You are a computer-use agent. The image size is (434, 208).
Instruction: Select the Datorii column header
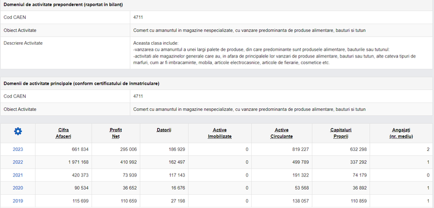(x=163, y=129)
